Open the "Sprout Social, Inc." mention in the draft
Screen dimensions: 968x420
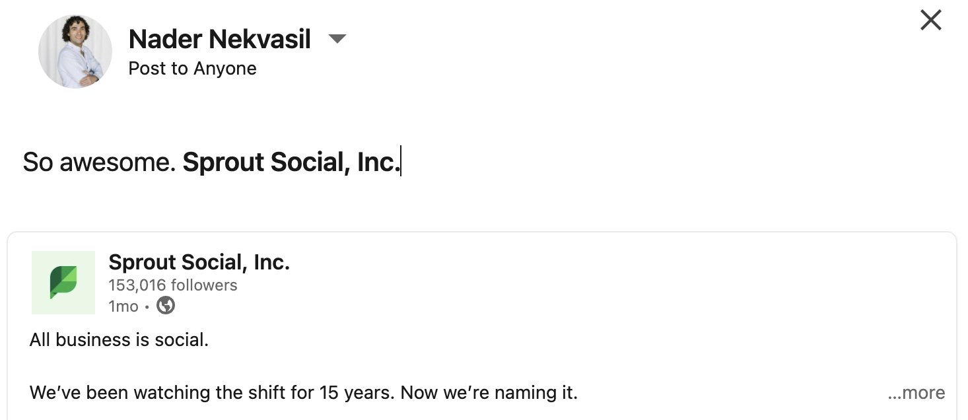click(x=291, y=161)
